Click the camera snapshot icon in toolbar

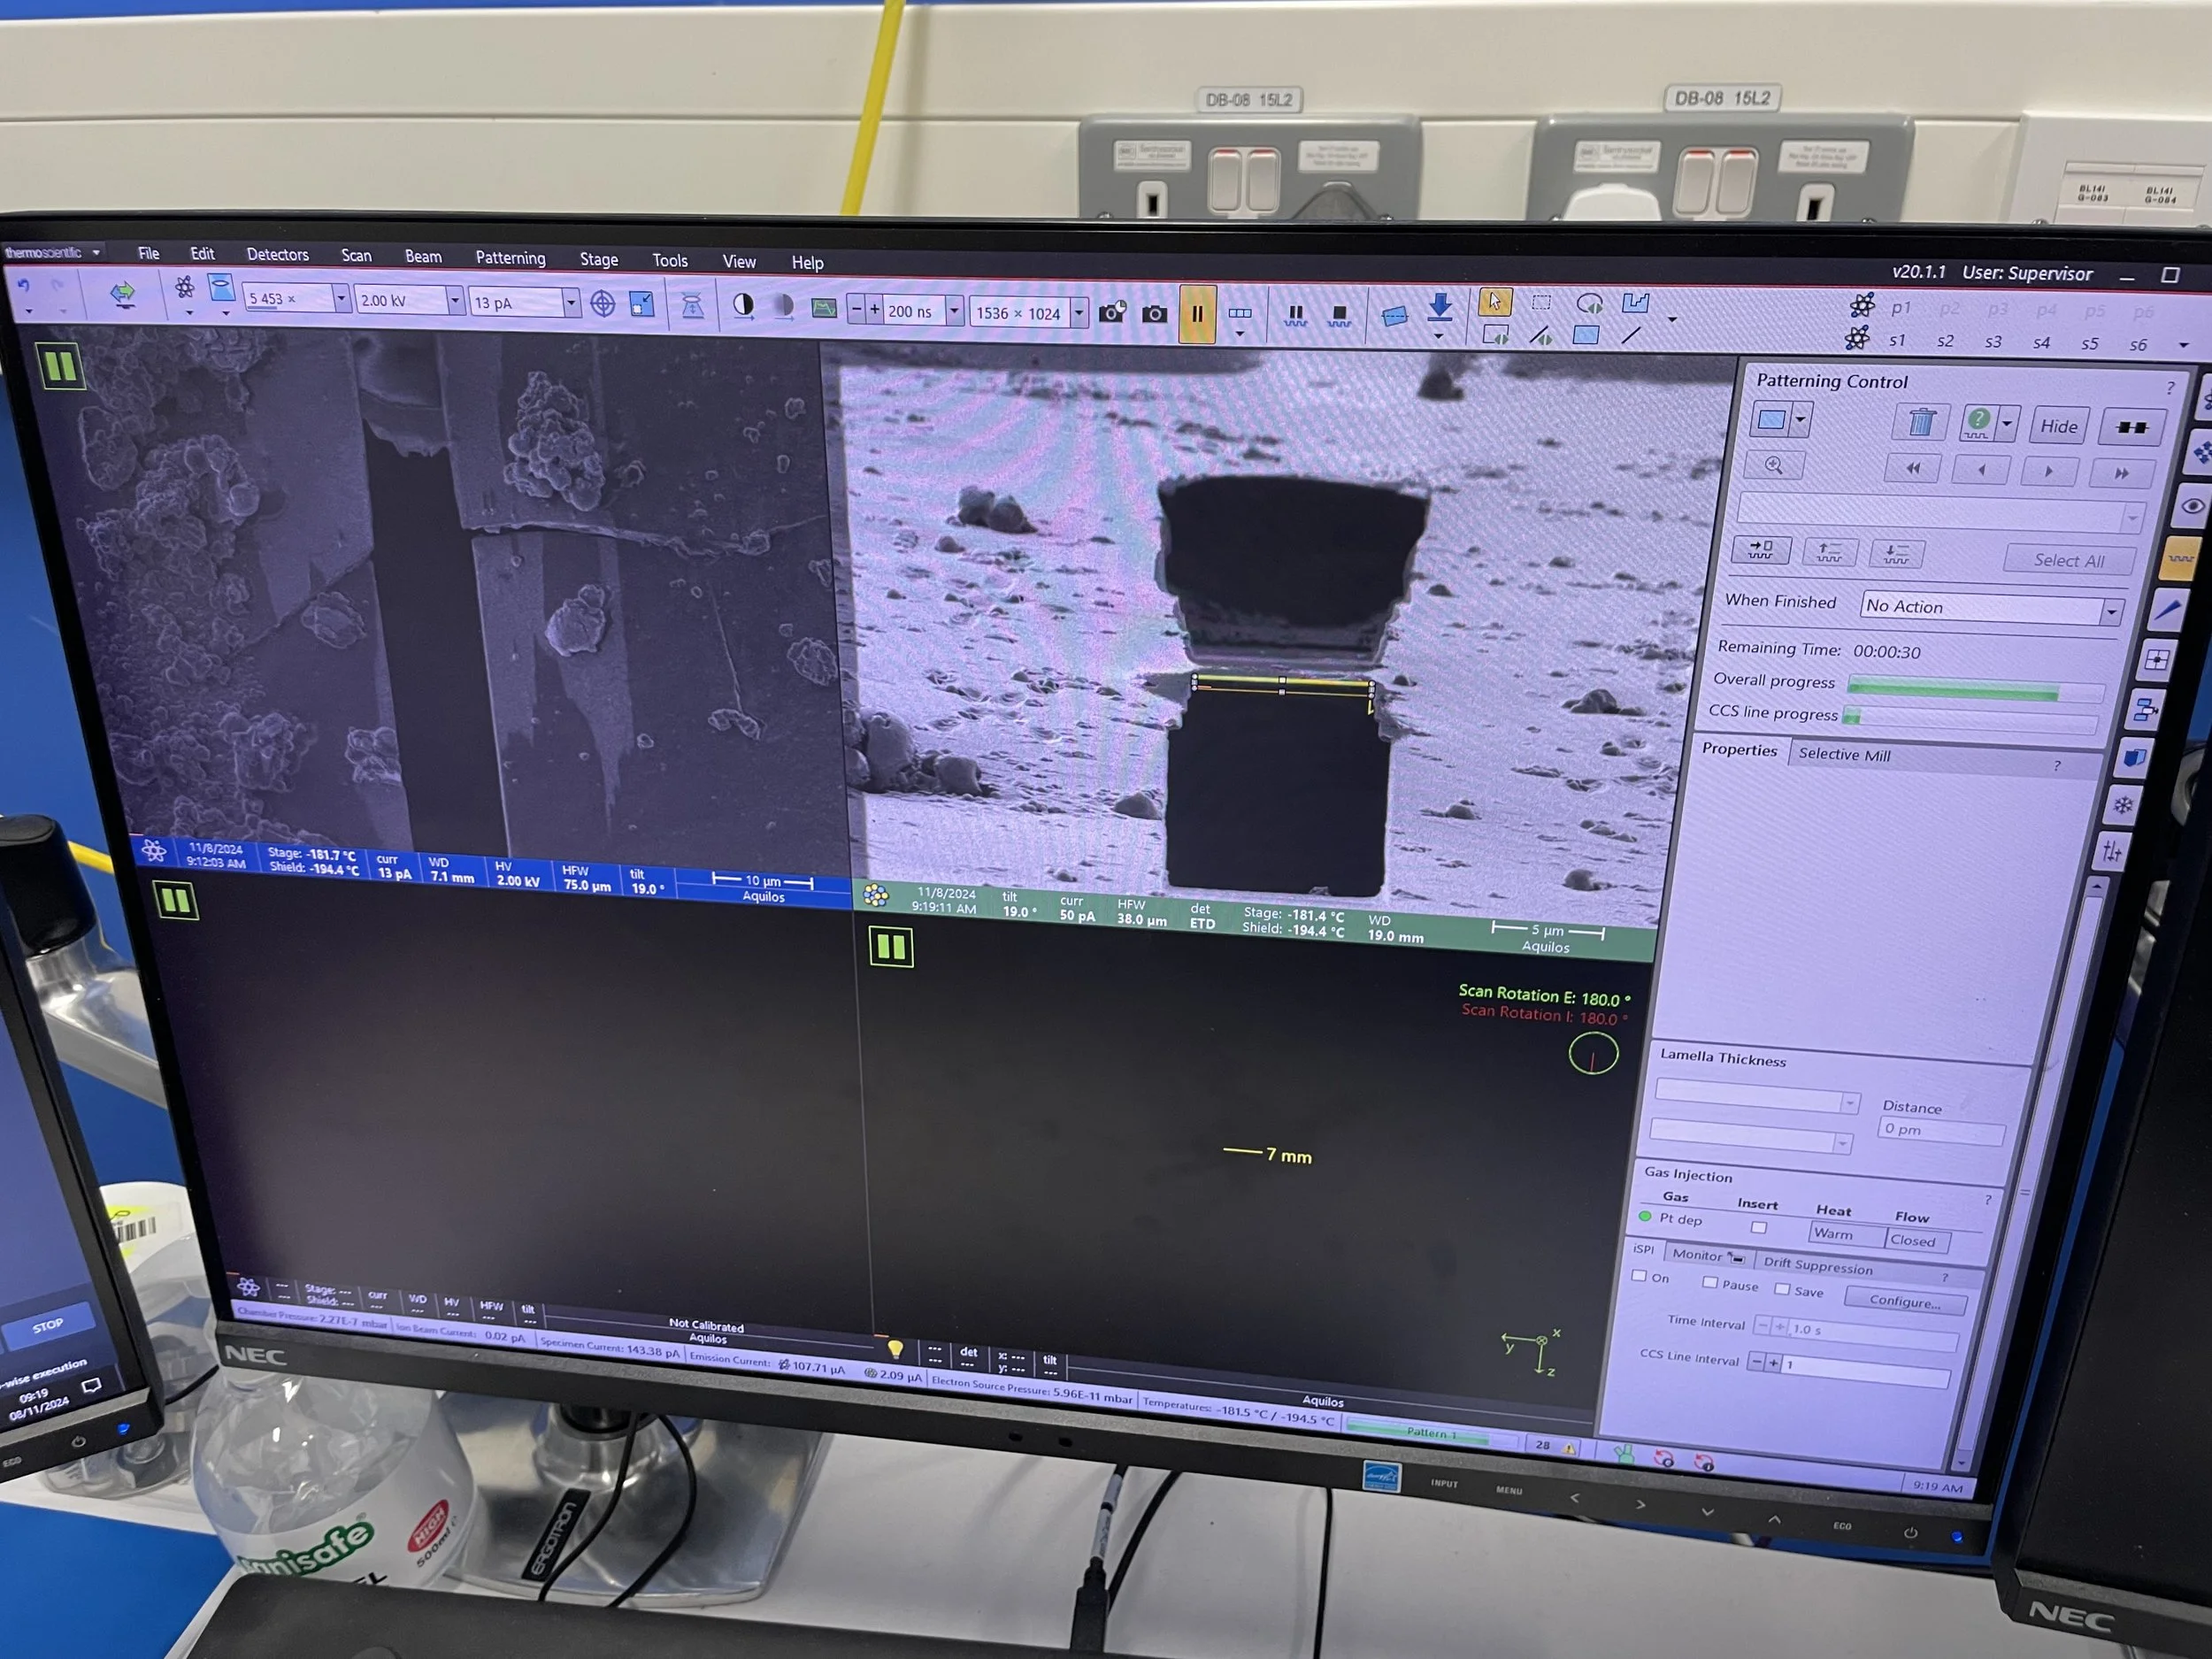(x=1154, y=314)
